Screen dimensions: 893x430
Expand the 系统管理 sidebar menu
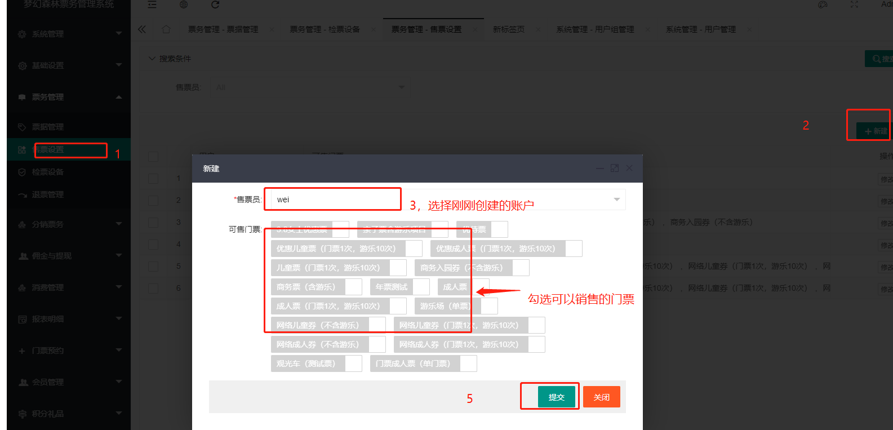pyautogui.click(x=69, y=34)
